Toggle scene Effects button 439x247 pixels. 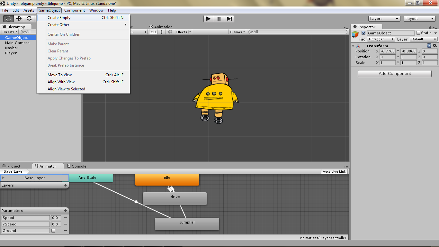point(181,32)
